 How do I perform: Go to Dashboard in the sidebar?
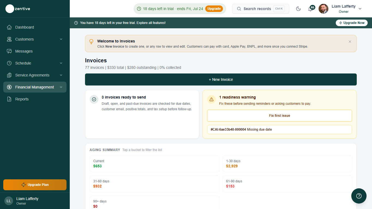click(x=35, y=27)
